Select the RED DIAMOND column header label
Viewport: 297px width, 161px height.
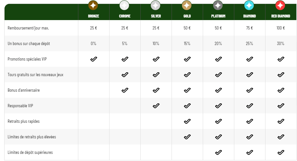[281, 16]
